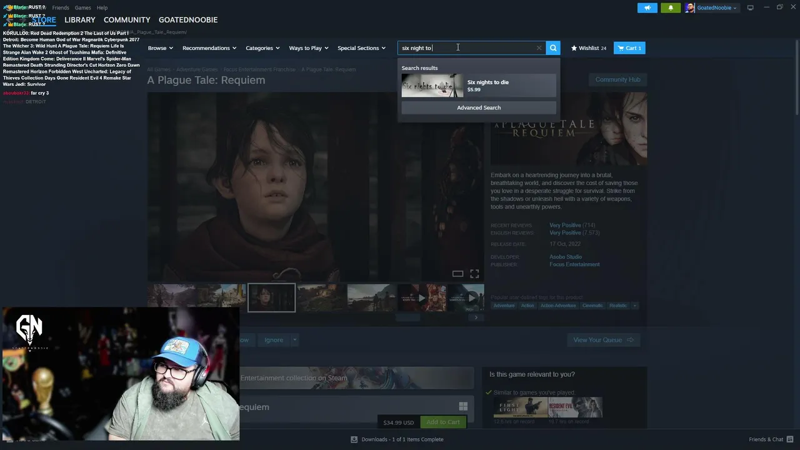Click the Realistic tag
Viewport: 800px width, 450px height.
(x=618, y=306)
